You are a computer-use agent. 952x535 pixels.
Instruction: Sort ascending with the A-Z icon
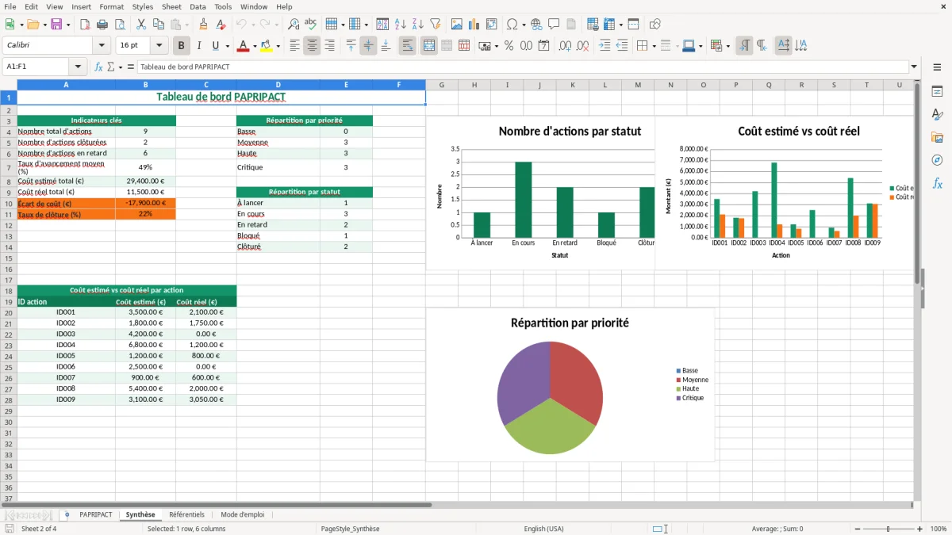(401, 25)
